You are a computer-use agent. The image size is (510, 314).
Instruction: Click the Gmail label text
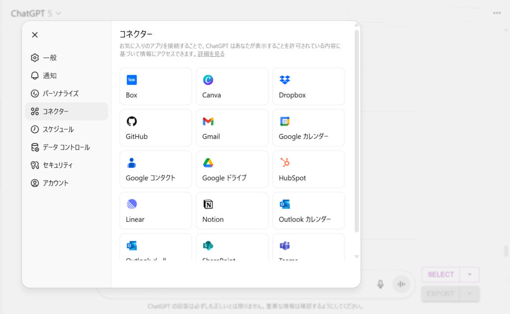(x=211, y=136)
